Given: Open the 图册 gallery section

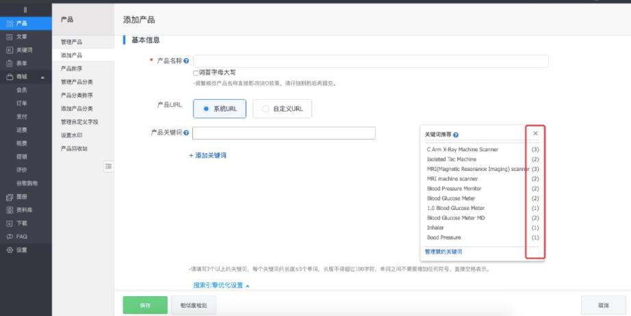Looking at the screenshot, I should pyautogui.click(x=22, y=196).
